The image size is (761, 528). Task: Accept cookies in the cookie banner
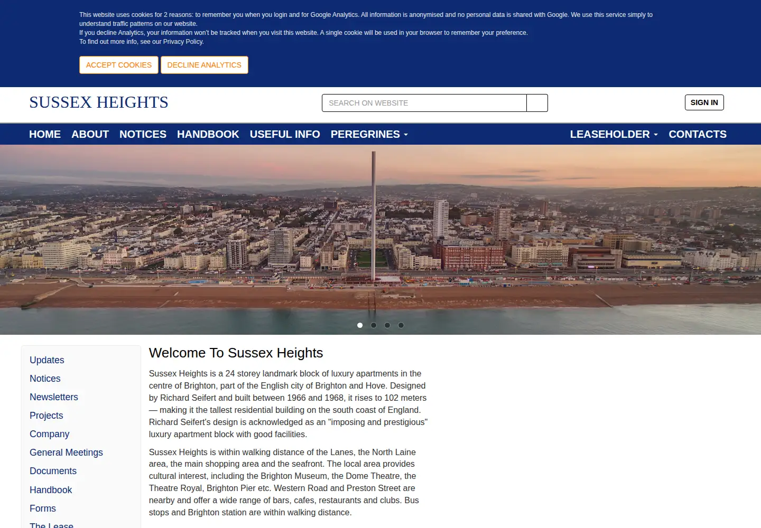(119, 65)
